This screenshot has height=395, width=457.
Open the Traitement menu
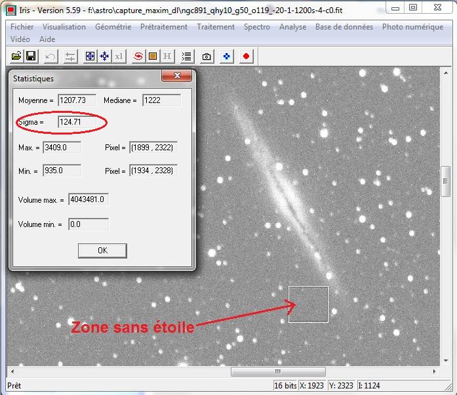click(216, 27)
